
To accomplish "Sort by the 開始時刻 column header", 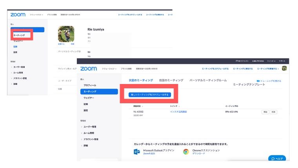I will tap(138, 106).
